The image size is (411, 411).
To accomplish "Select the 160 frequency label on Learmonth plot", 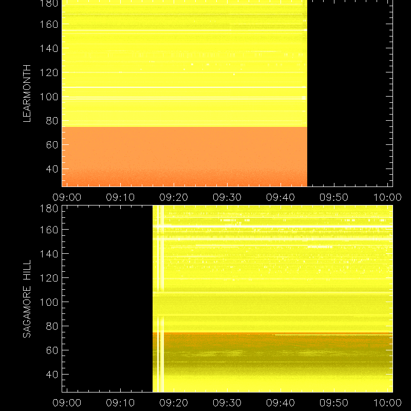I will coord(49,24).
